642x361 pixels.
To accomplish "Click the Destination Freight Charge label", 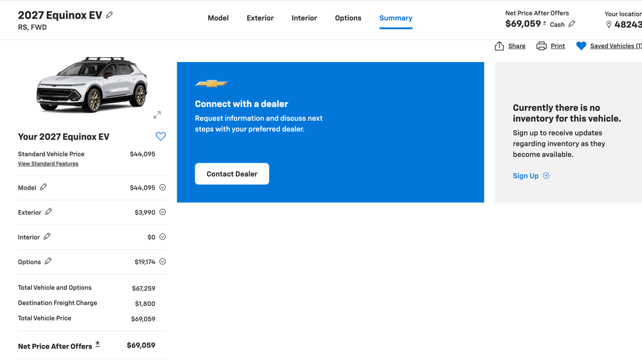I will point(58,303).
